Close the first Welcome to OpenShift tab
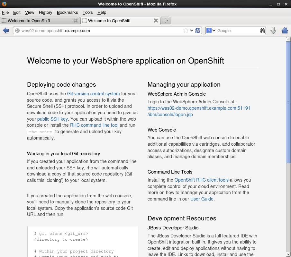 [x=76, y=21]
